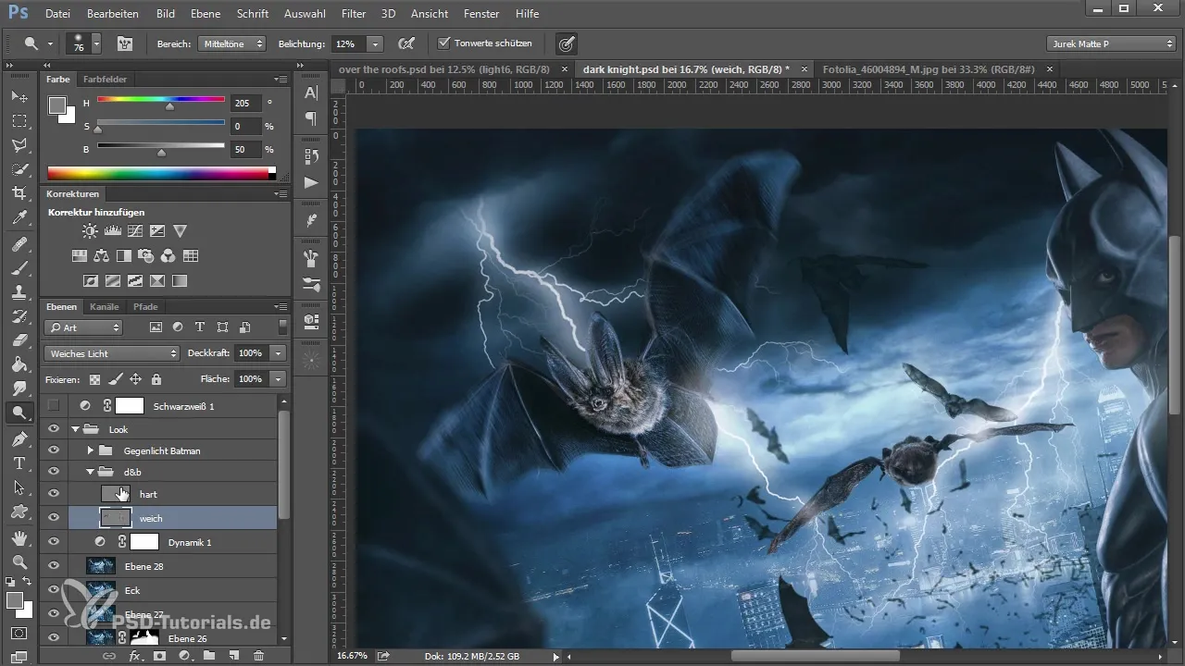Hide the Ebene 28 layer

(x=54, y=566)
